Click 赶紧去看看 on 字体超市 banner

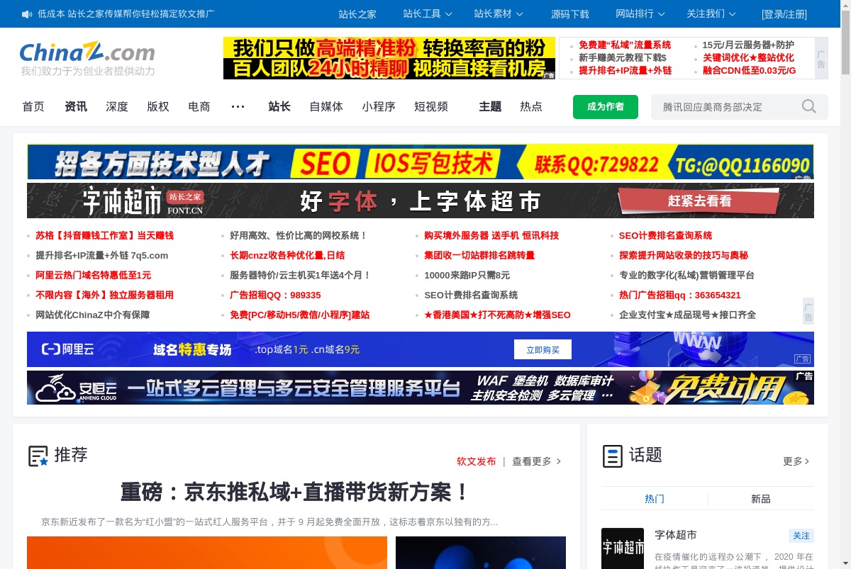pyautogui.click(x=699, y=201)
